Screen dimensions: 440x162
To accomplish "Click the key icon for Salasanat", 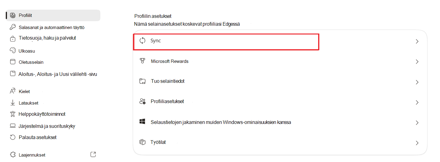I will (x=13, y=27).
